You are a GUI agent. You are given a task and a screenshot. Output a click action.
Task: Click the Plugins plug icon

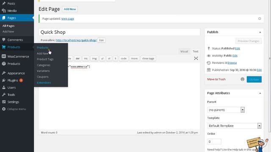pos(4,80)
